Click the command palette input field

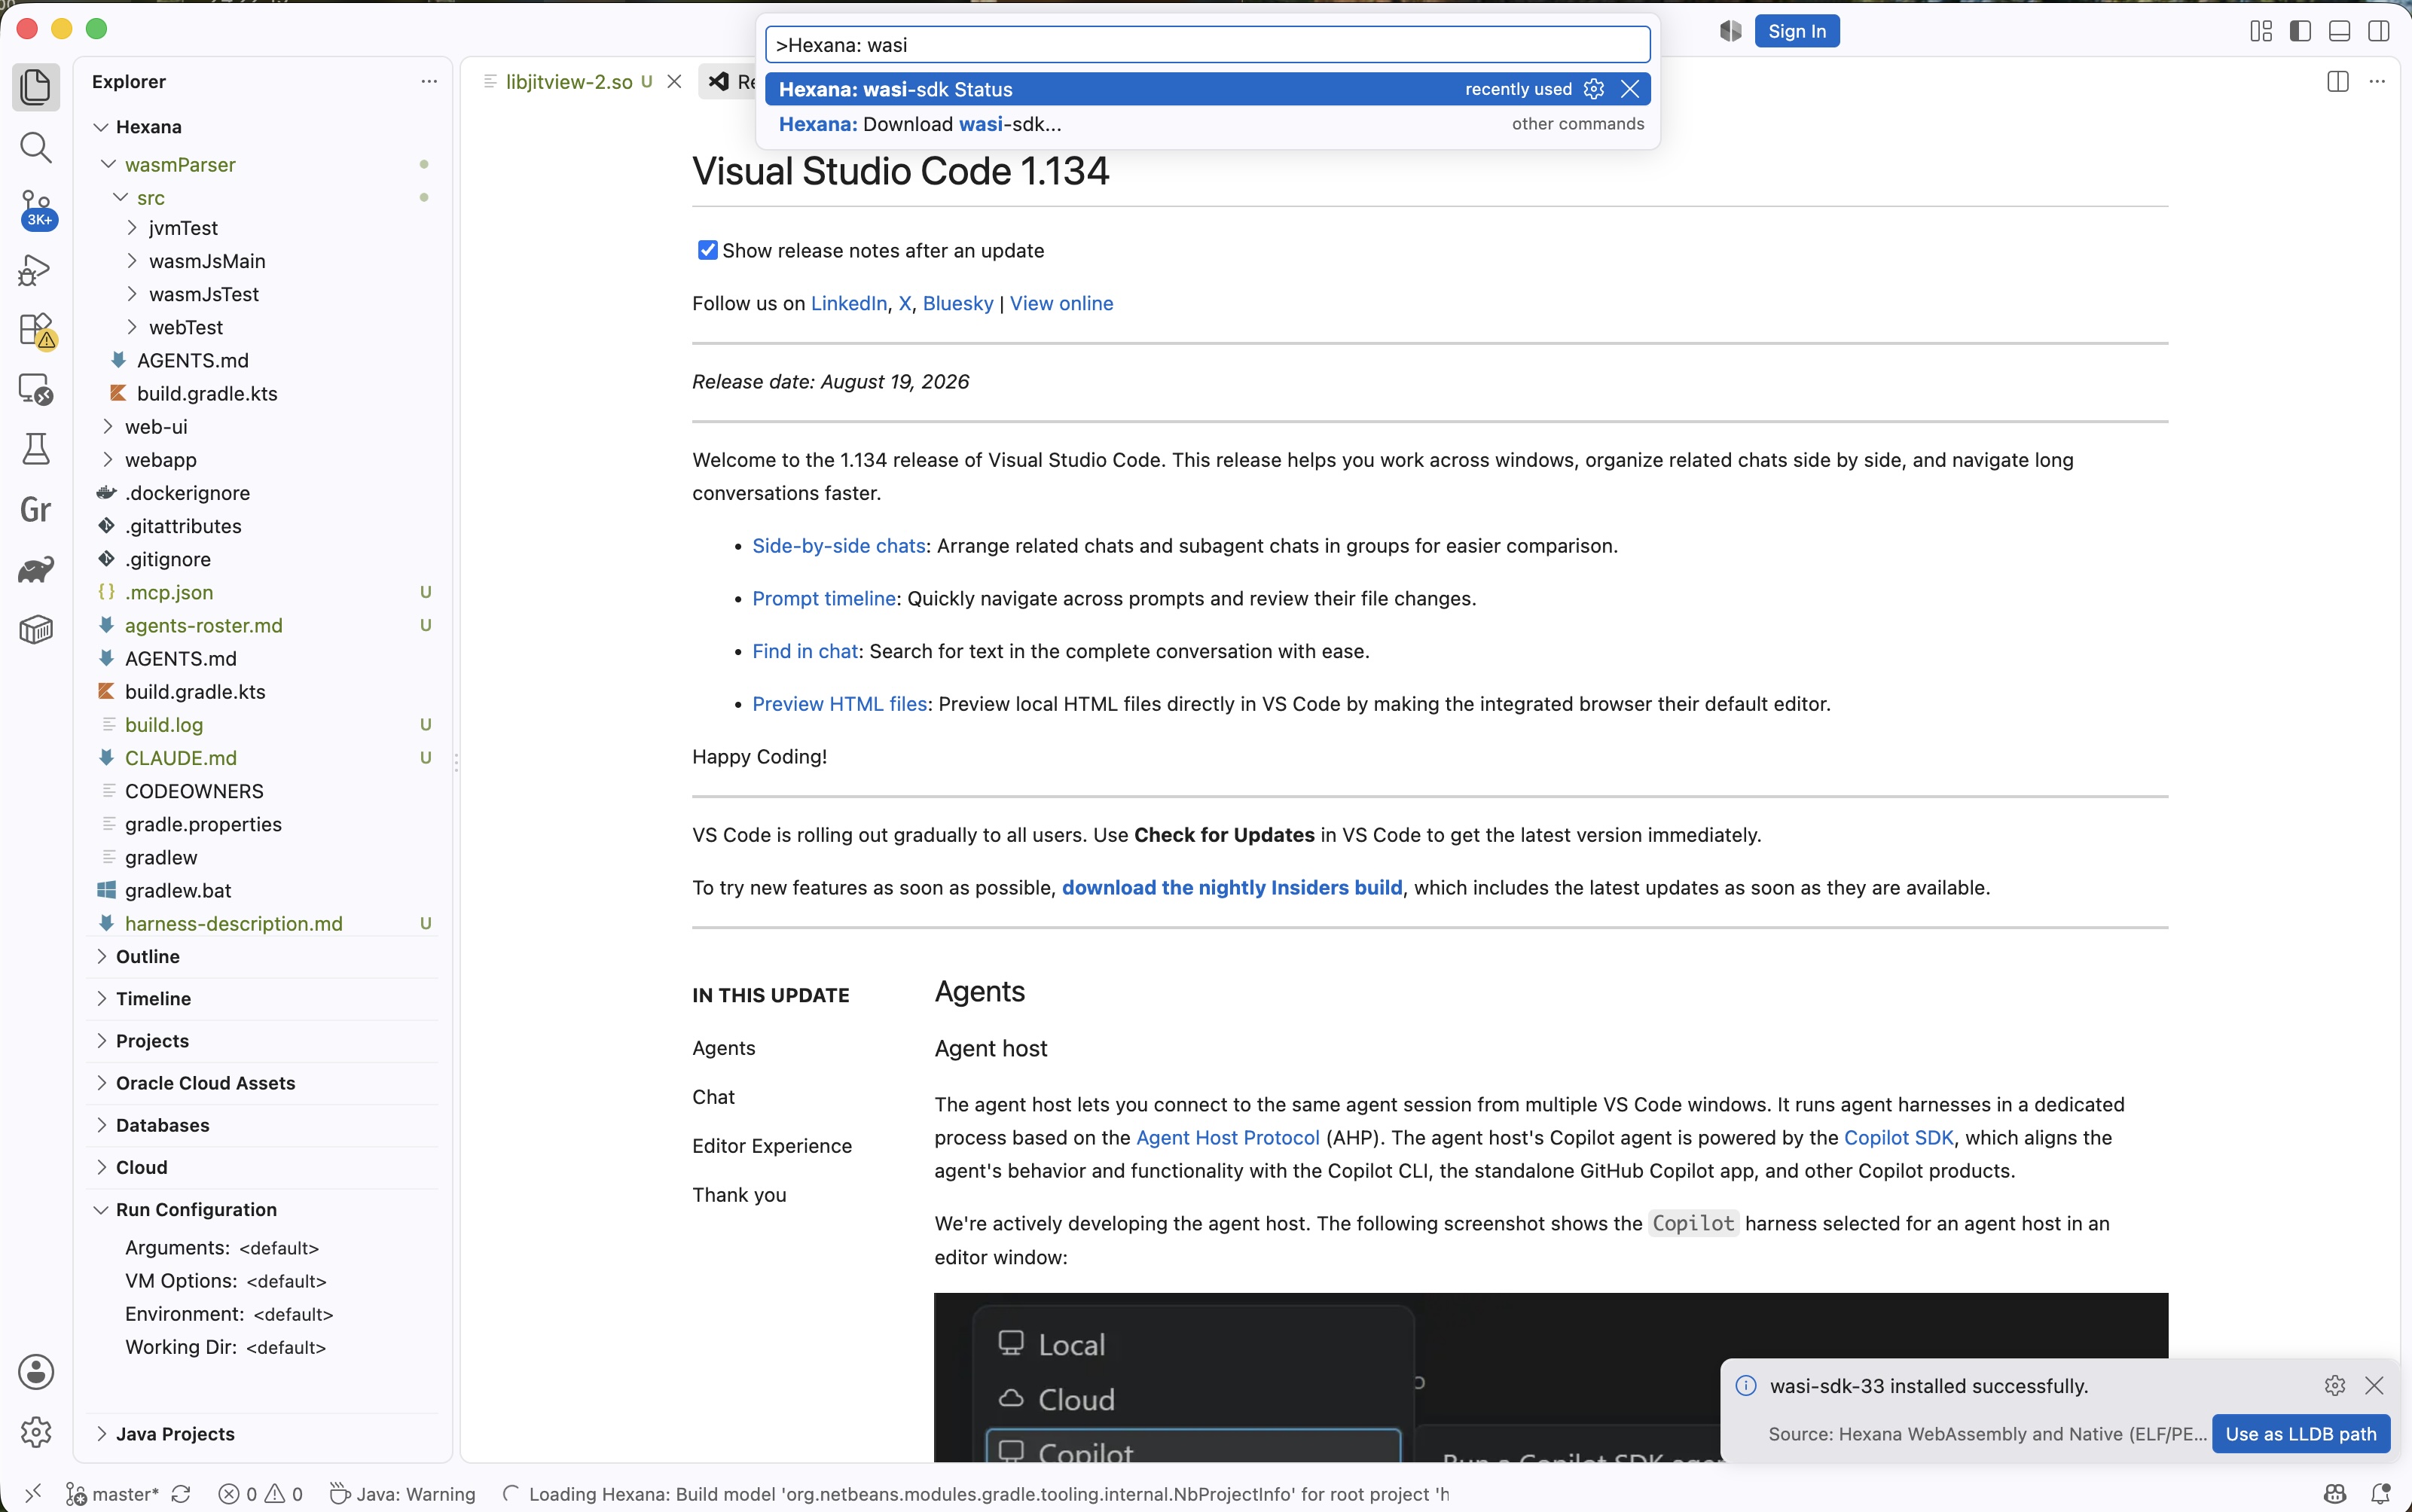(x=1208, y=45)
